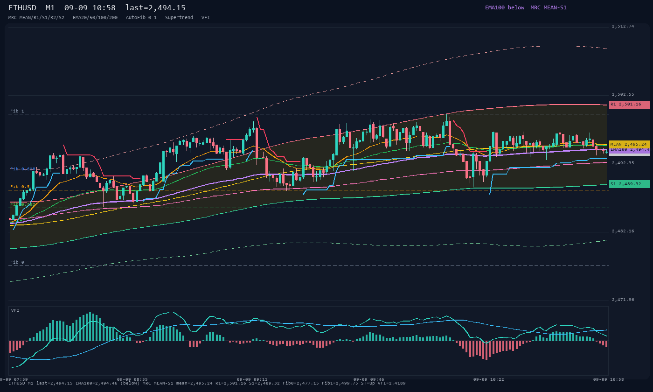Click the 09-09 08:35 time axis label
Screen dimensions: 653x392
132,379
